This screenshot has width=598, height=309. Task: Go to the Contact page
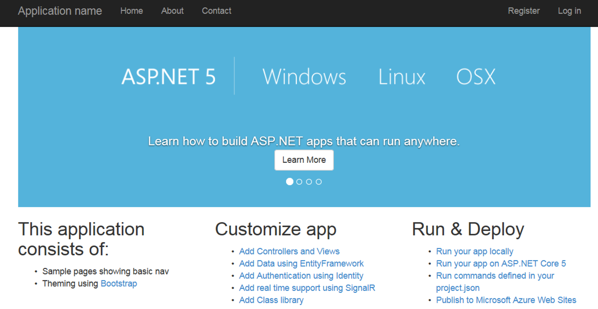coord(216,11)
